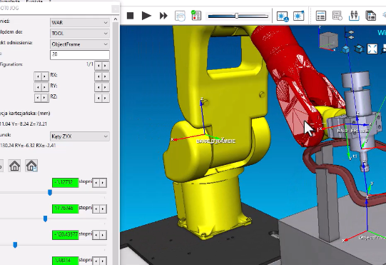Click the increase arrow just left of the RY label

click(x=45, y=87)
